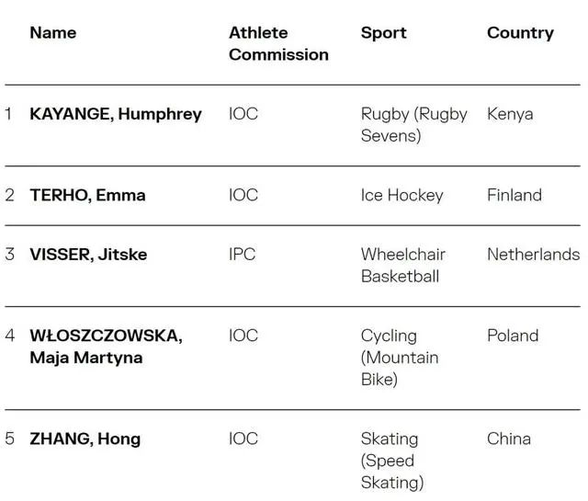Click the Country column header
Screen dimensions: 588x501
pos(520,33)
